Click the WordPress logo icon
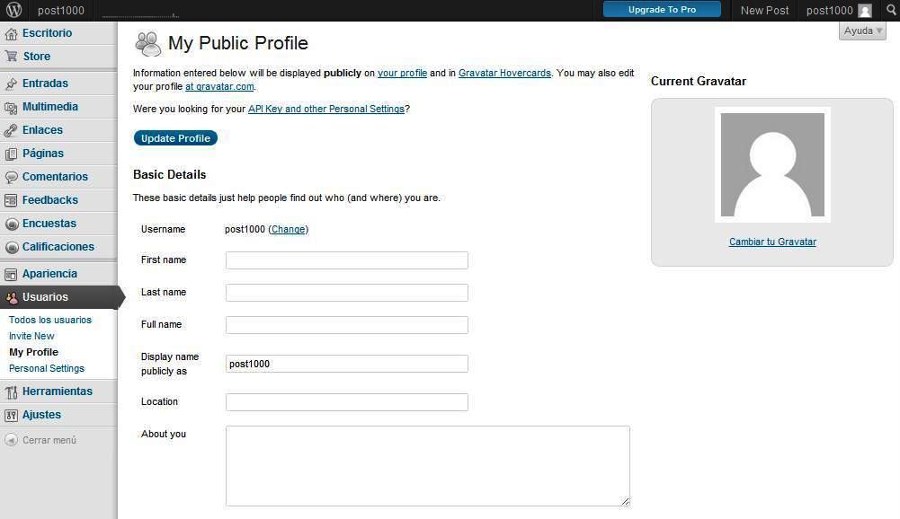This screenshot has height=519, width=900. [13, 11]
